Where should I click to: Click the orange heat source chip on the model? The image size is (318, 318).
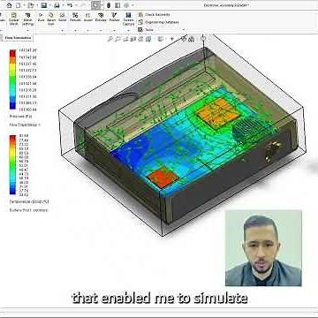pyautogui.click(x=218, y=113)
